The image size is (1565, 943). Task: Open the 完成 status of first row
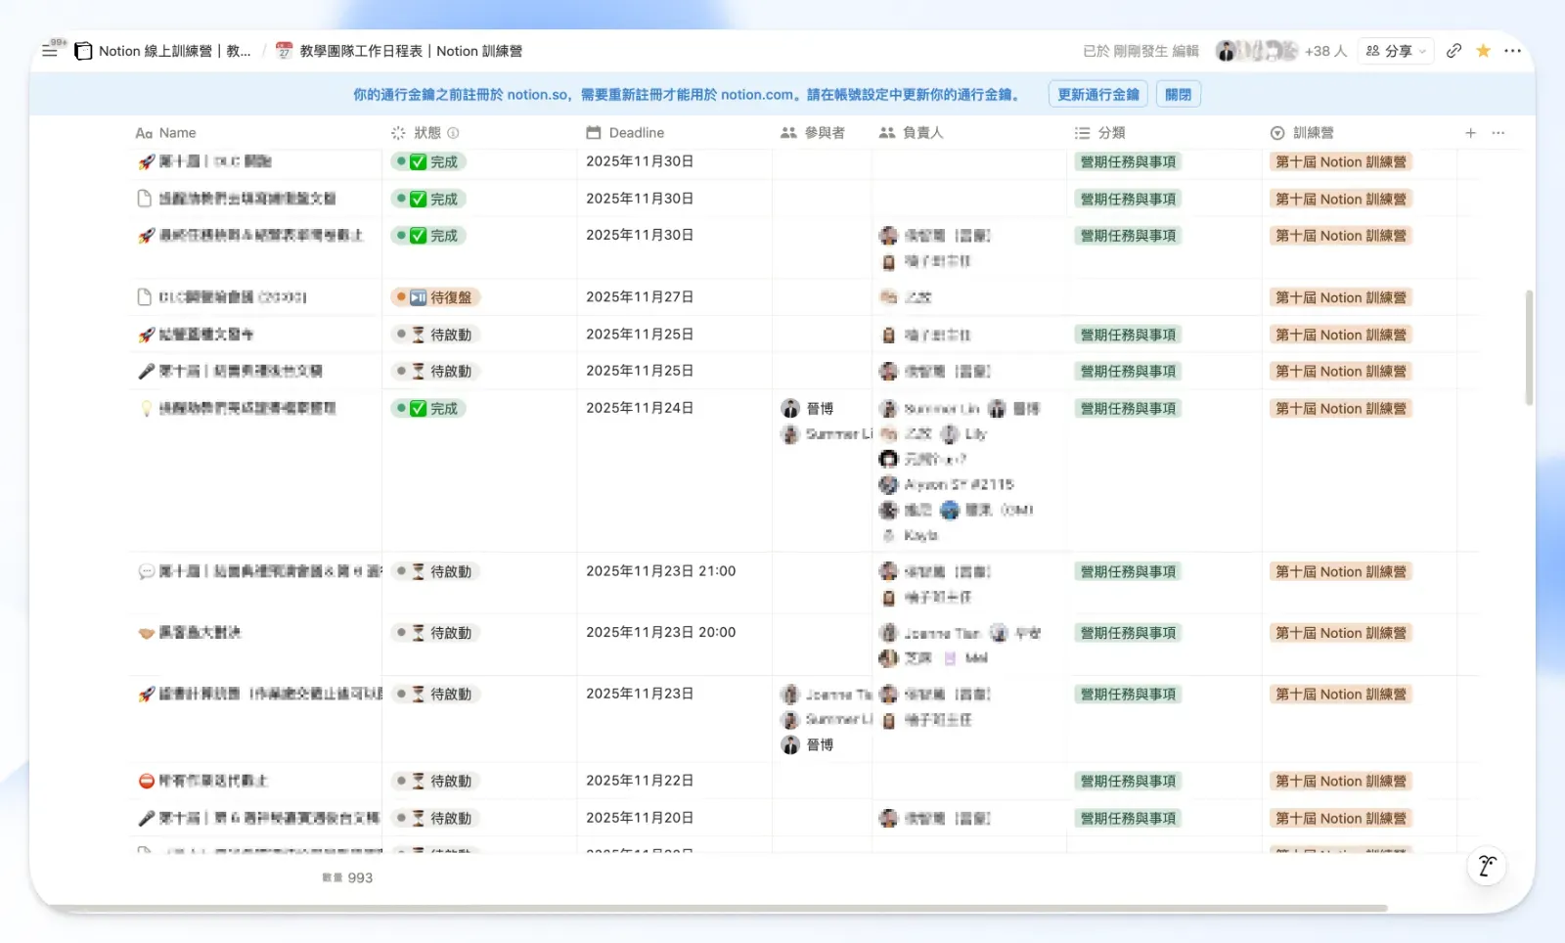click(428, 162)
